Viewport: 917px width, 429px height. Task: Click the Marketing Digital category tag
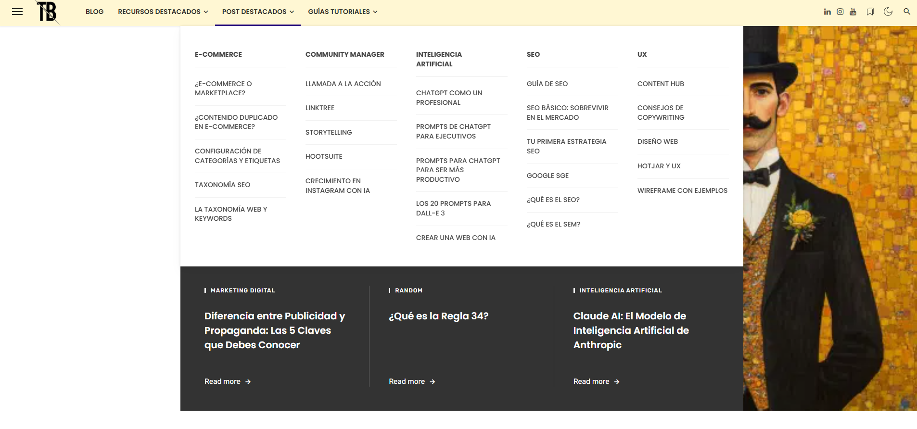242,290
